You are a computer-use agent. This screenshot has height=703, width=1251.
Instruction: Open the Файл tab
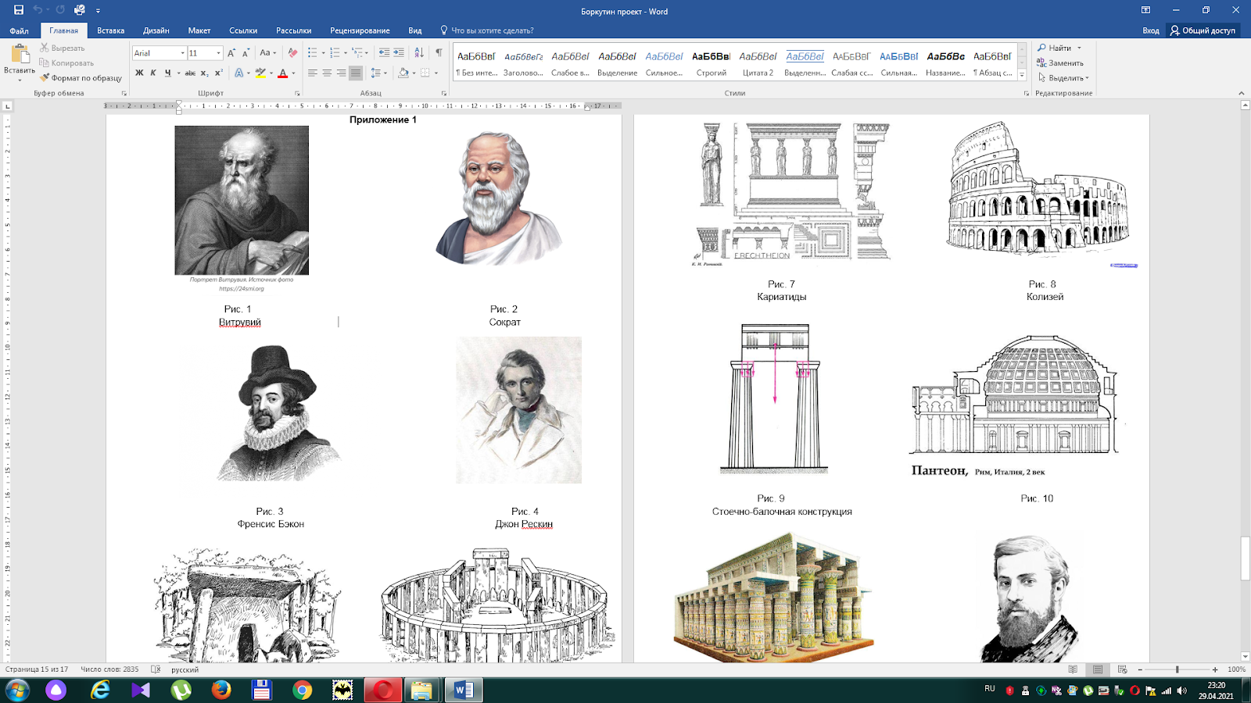pyautogui.click(x=20, y=30)
